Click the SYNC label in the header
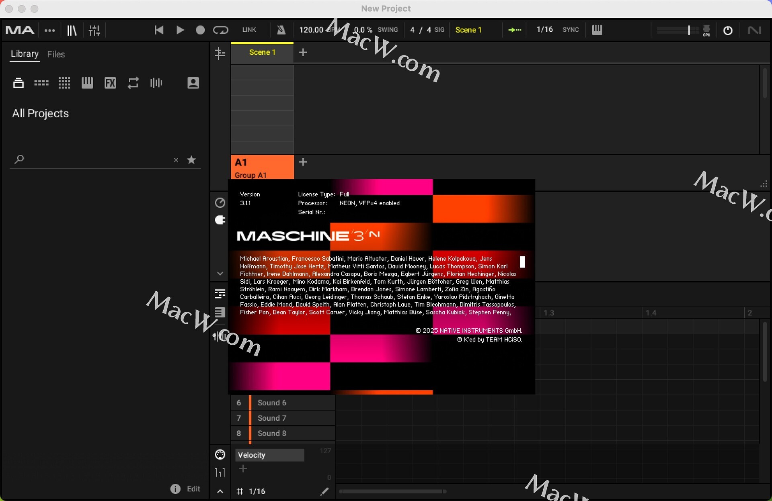This screenshot has width=772, height=501. pyautogui.click(x=571, y=30)
